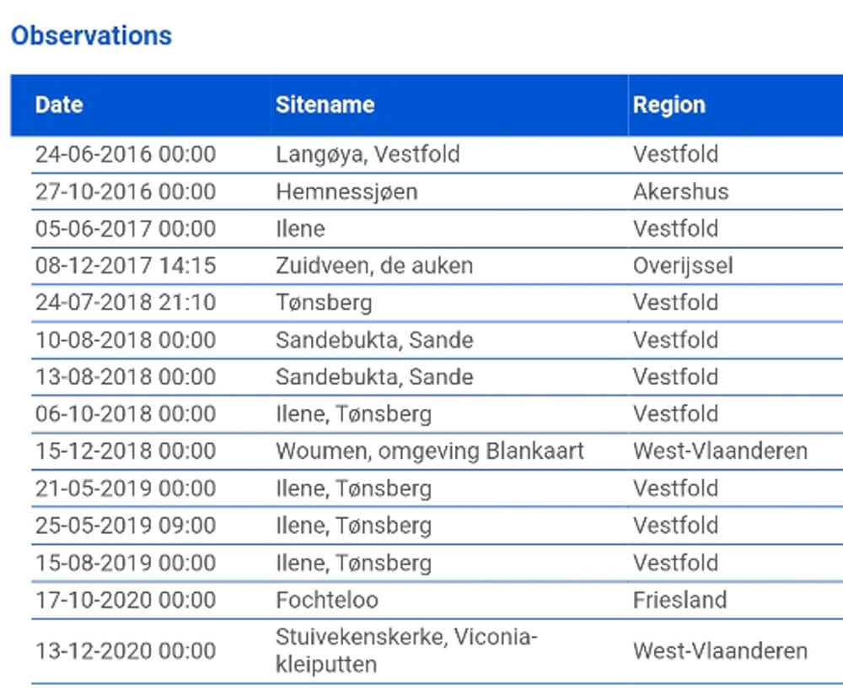Click the Observations heading
The image size is (843, 696).
91,36
